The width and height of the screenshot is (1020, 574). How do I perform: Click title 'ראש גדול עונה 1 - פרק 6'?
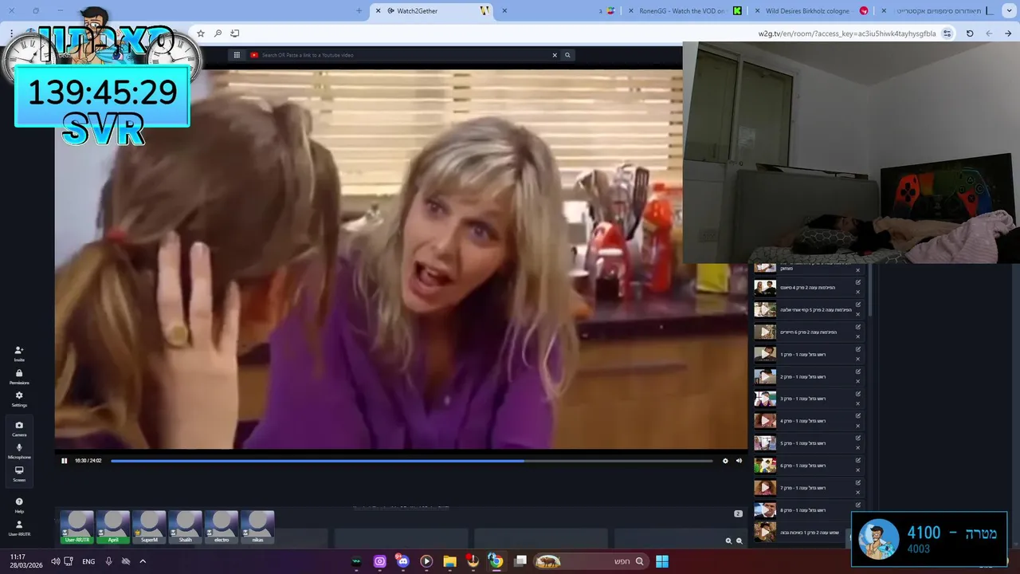pyautogui.click(x=802, y=466)
